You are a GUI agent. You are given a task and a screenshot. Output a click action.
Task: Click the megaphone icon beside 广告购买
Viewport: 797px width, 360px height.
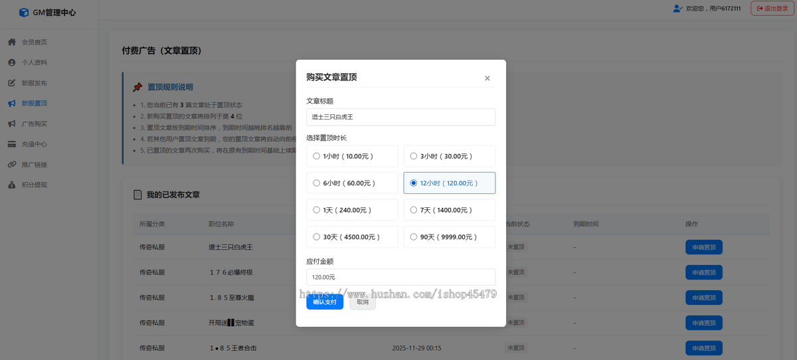(x=11, y=124)
